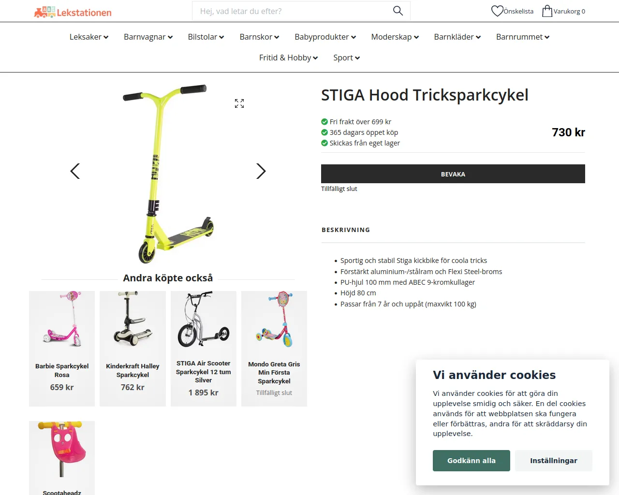Open cookie Inställningar
The width and height of the screenshot is (619, 495).
coord(554,461)
